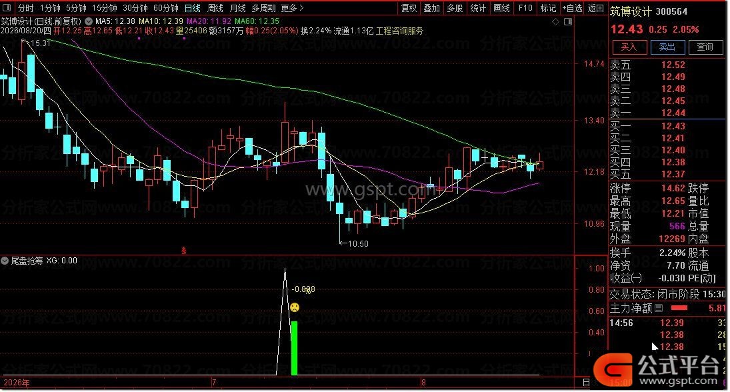This screenshot has width=730, height=392.
Task: Expand 更多 period options
Action: (292, 9)
